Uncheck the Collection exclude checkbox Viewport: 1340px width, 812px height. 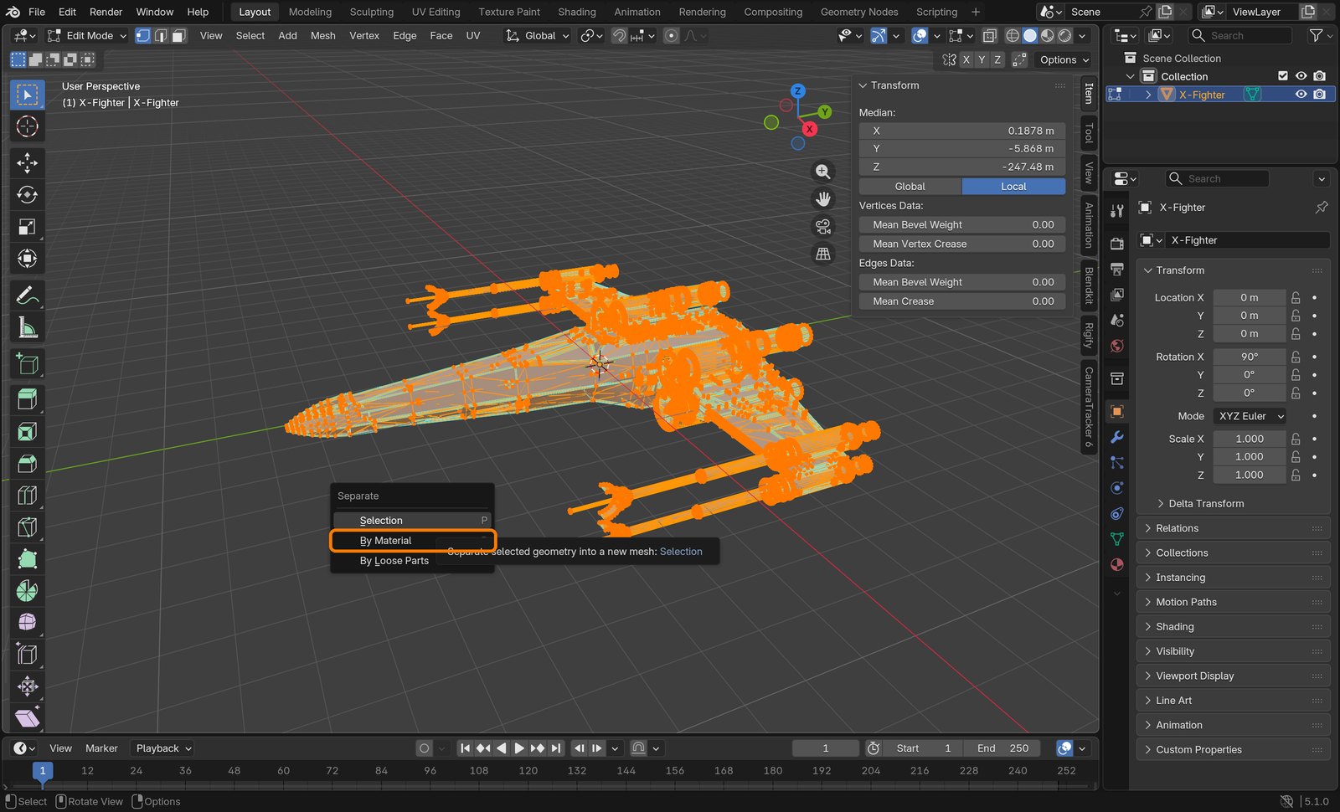tap(1282, 76)
